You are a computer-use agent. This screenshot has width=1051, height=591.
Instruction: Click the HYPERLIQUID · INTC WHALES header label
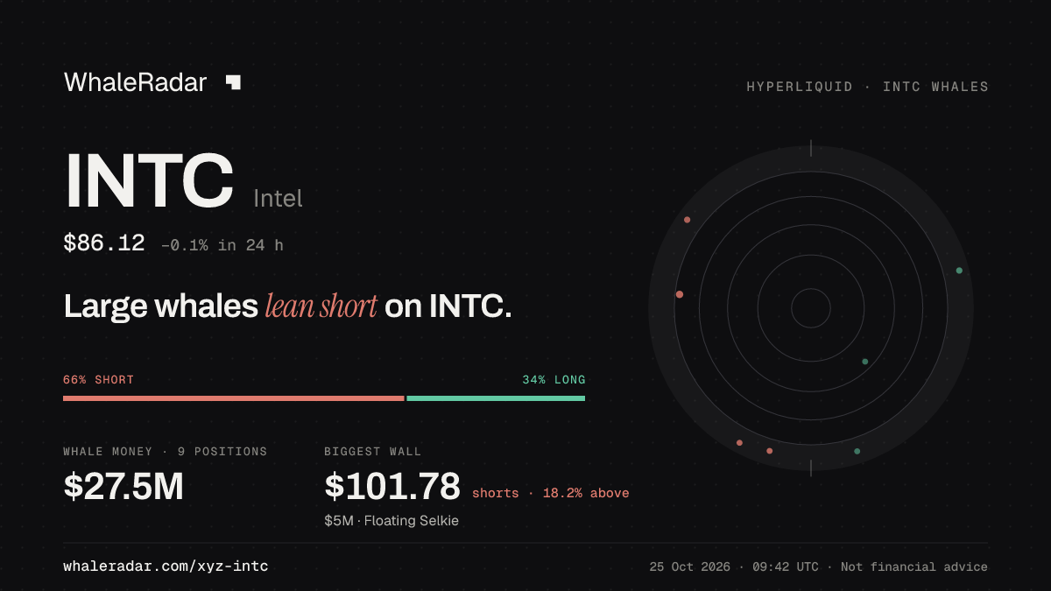[x=867, y=87]
